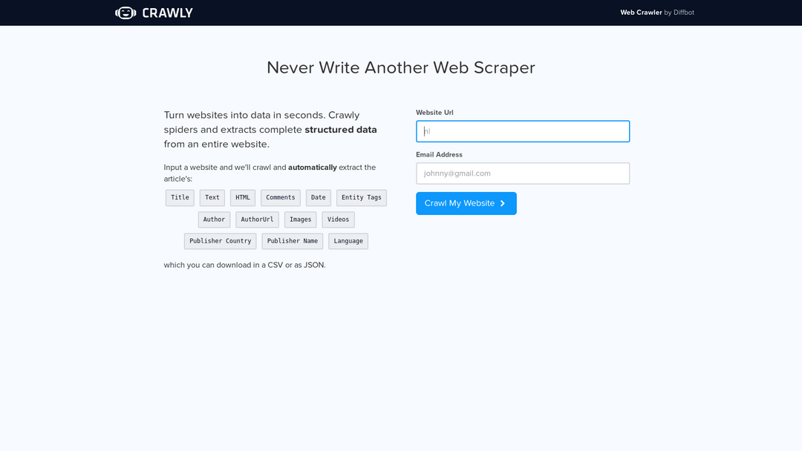This screenshot has width=802, height=451.
Task: Select the Publisher Name tag
Action: [x=293, y=241]
